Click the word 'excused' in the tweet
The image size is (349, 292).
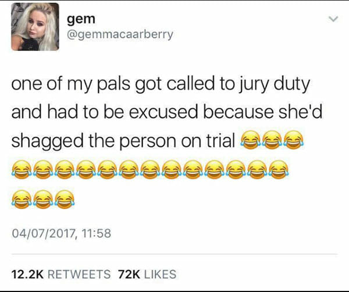click(x=163, y=112)
